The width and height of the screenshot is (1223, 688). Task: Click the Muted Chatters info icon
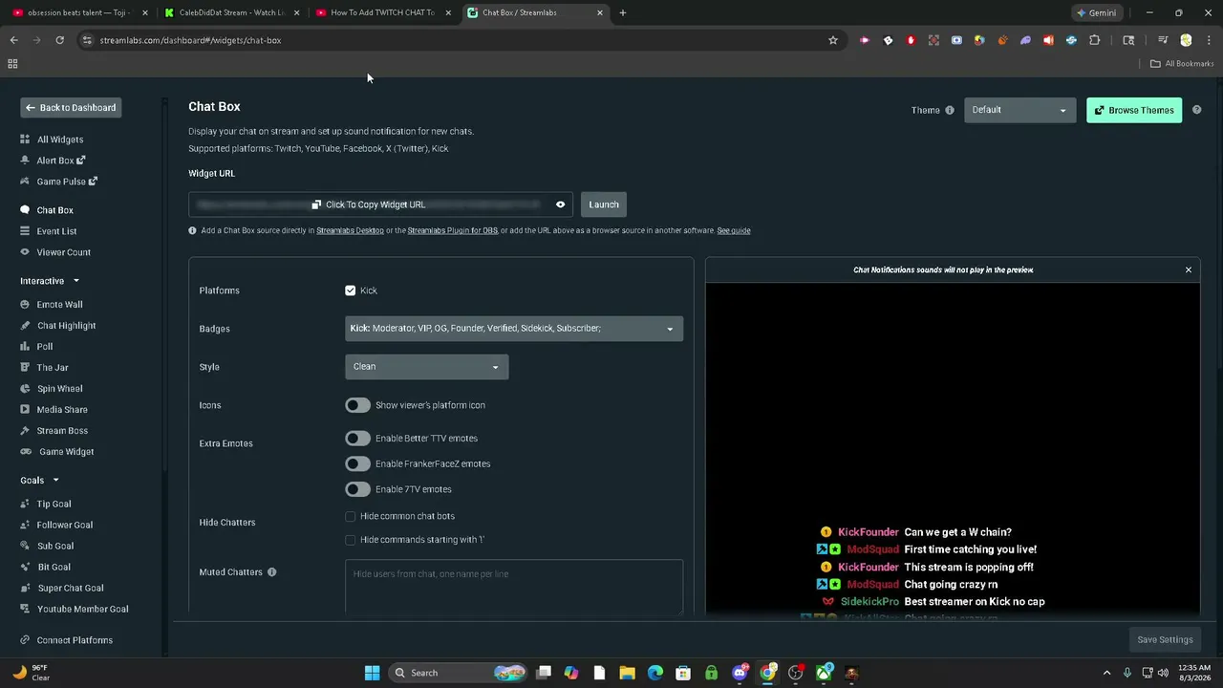tap(271, 572)
